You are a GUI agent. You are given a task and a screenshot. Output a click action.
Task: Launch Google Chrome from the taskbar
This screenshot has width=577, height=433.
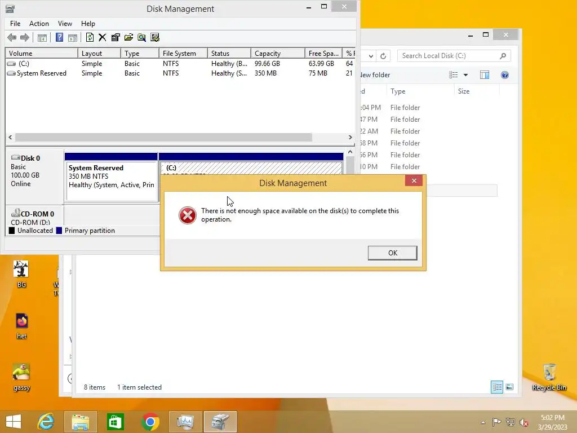(x=150, y=422)
